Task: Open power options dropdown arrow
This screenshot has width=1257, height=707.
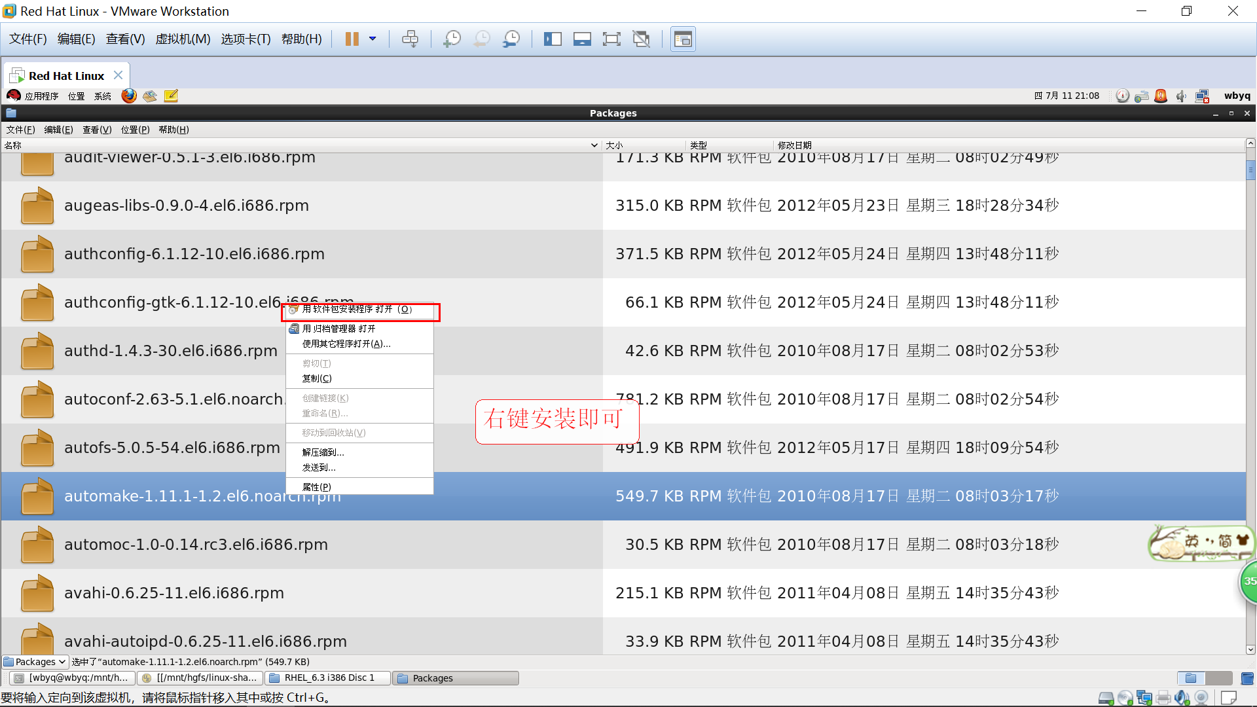Action: tap(373, 39)
